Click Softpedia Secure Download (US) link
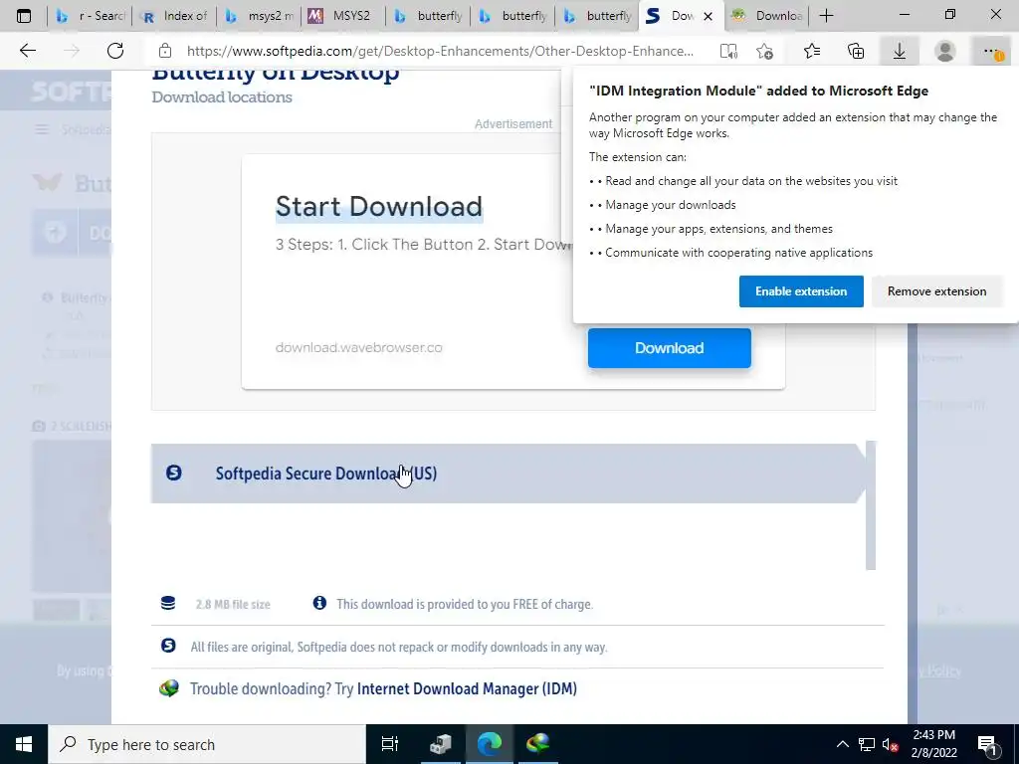The width and height of the screenshot is (1019, 764). [325, 474]
